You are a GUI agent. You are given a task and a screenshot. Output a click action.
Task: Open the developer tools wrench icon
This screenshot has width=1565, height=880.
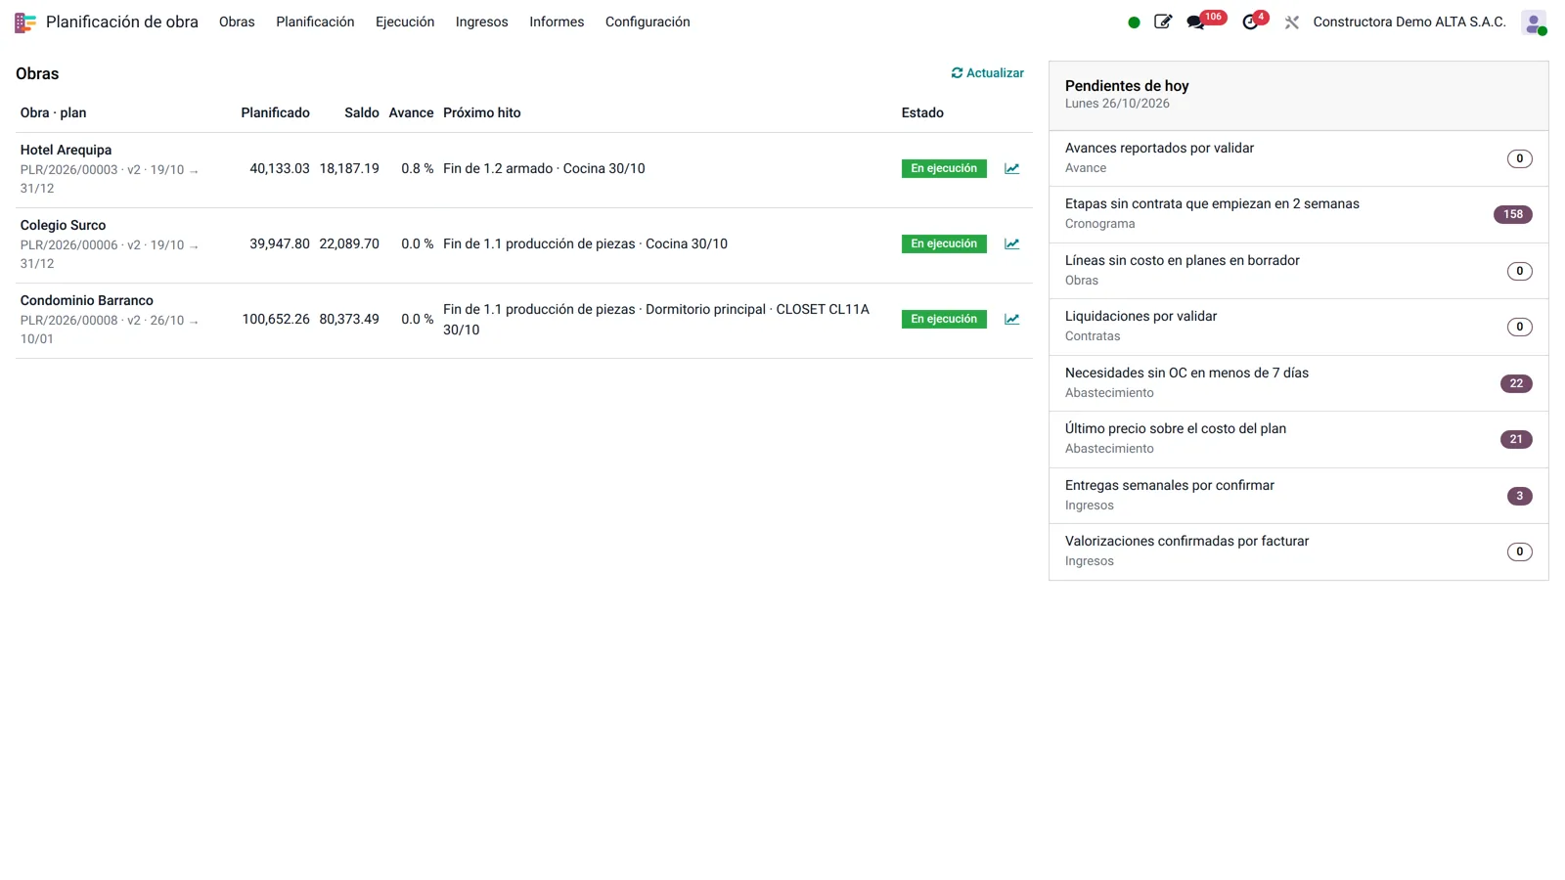1292,22
